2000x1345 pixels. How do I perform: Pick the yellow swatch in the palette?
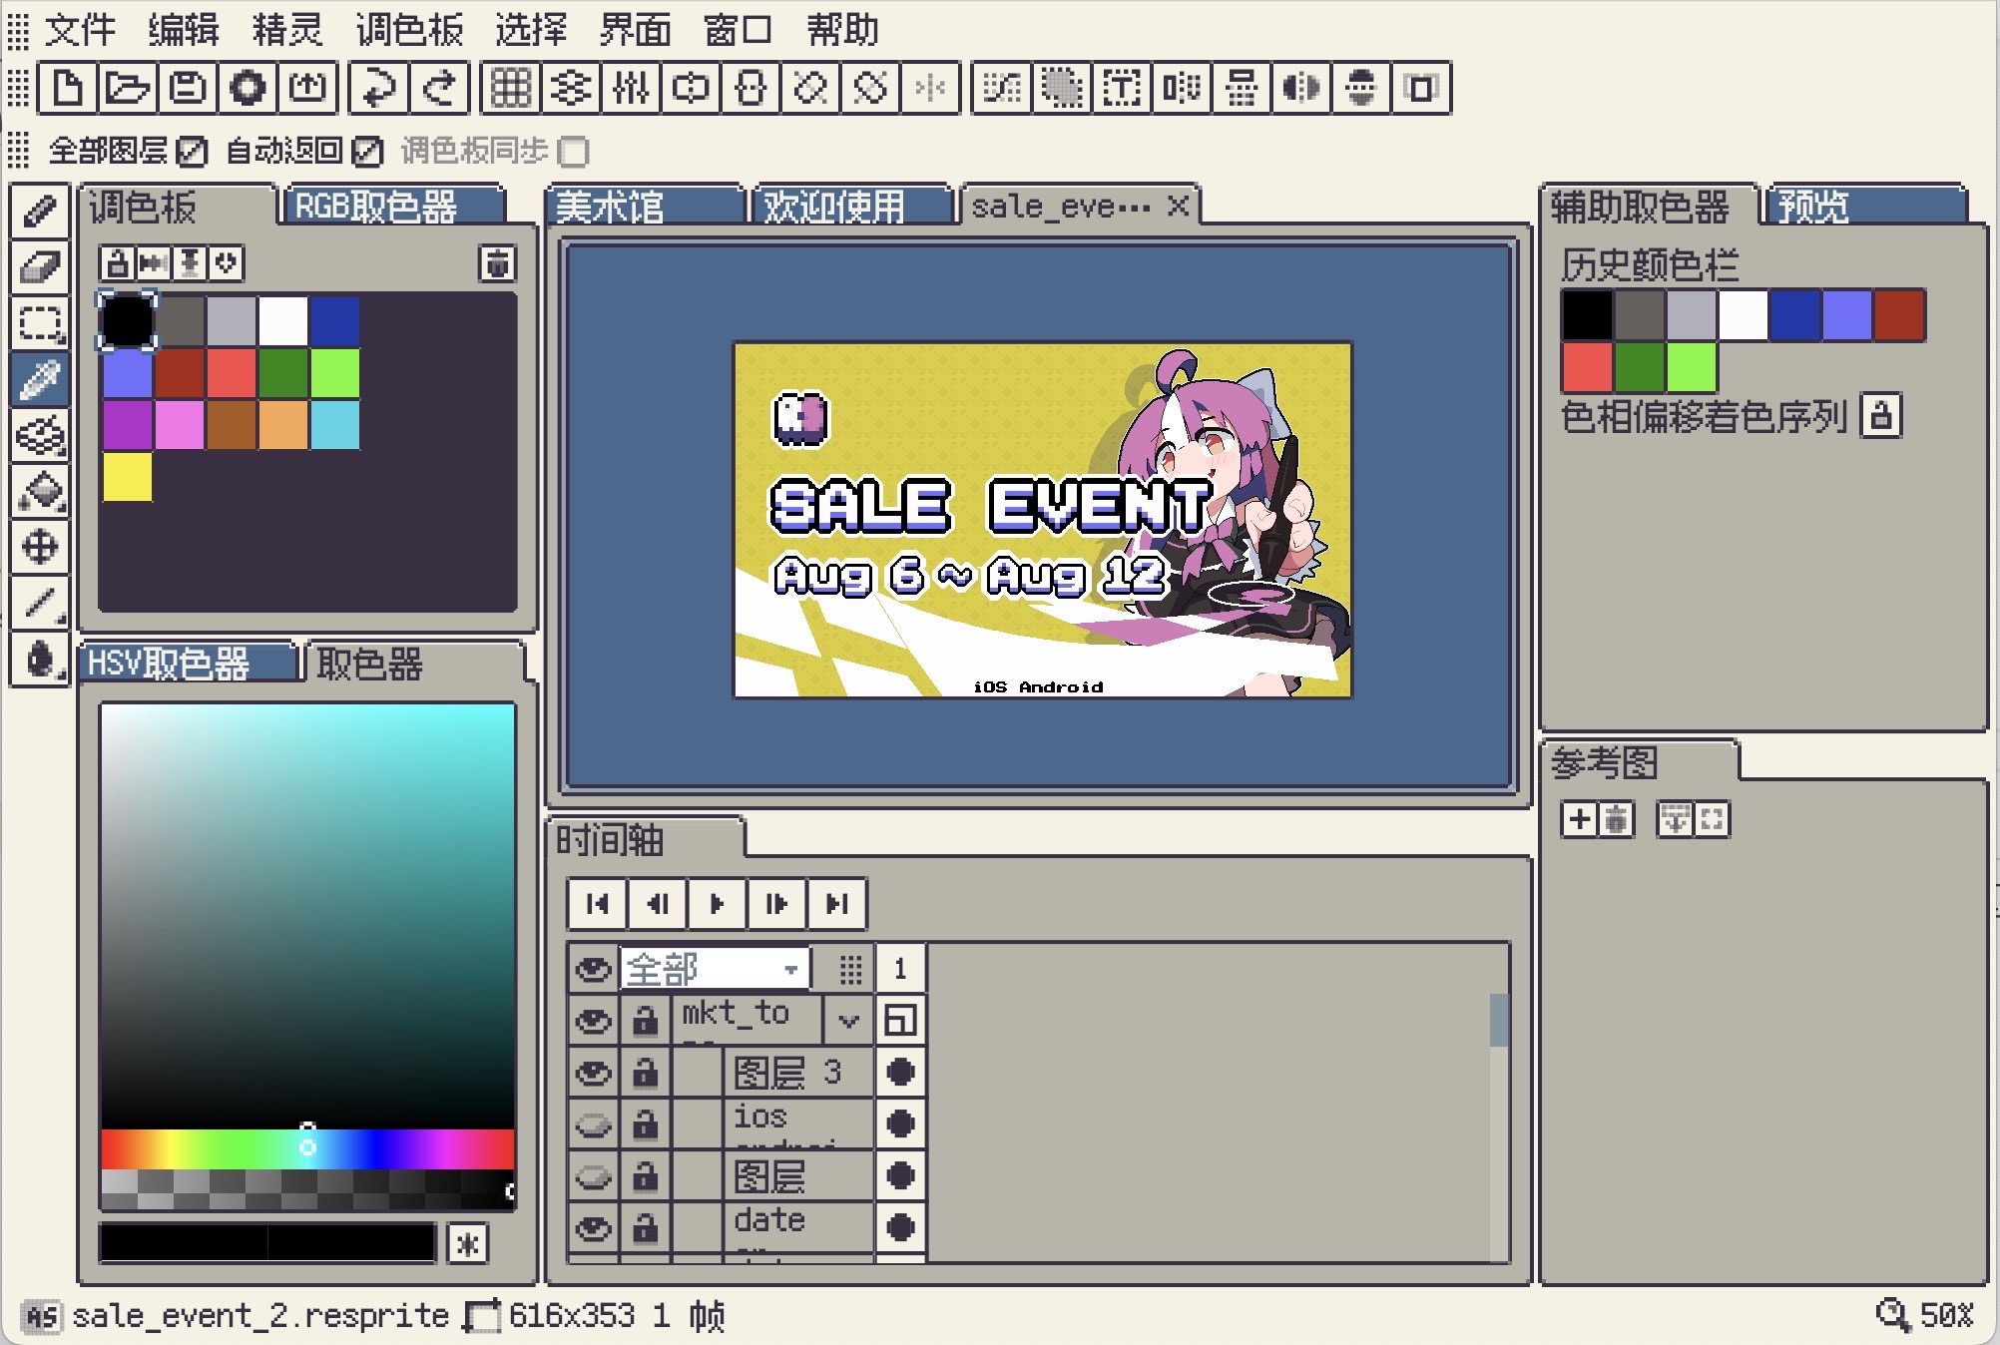(x=128, y=477)
